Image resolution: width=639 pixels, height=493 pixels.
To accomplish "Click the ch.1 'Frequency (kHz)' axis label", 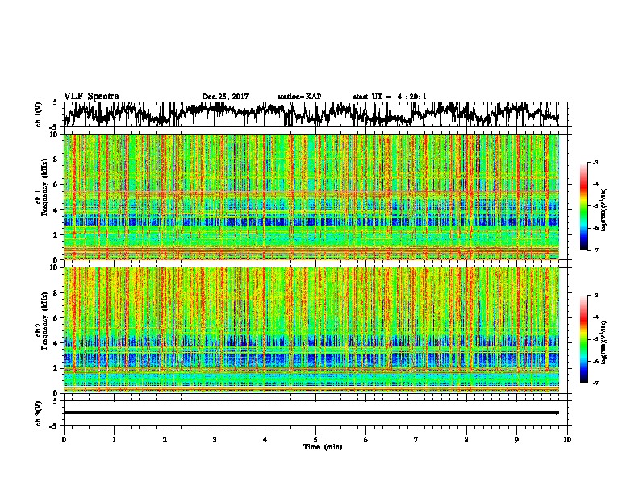I will click(44, 188).
